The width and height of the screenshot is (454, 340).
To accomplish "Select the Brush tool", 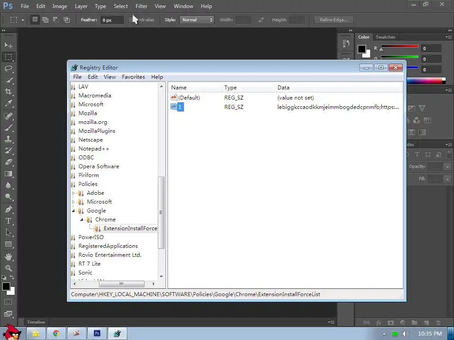I will tap(8, 127).
